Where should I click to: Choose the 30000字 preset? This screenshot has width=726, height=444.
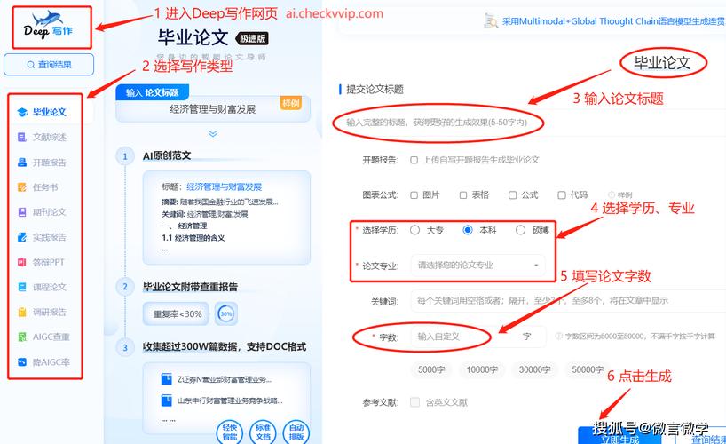(x=535, y=369)
